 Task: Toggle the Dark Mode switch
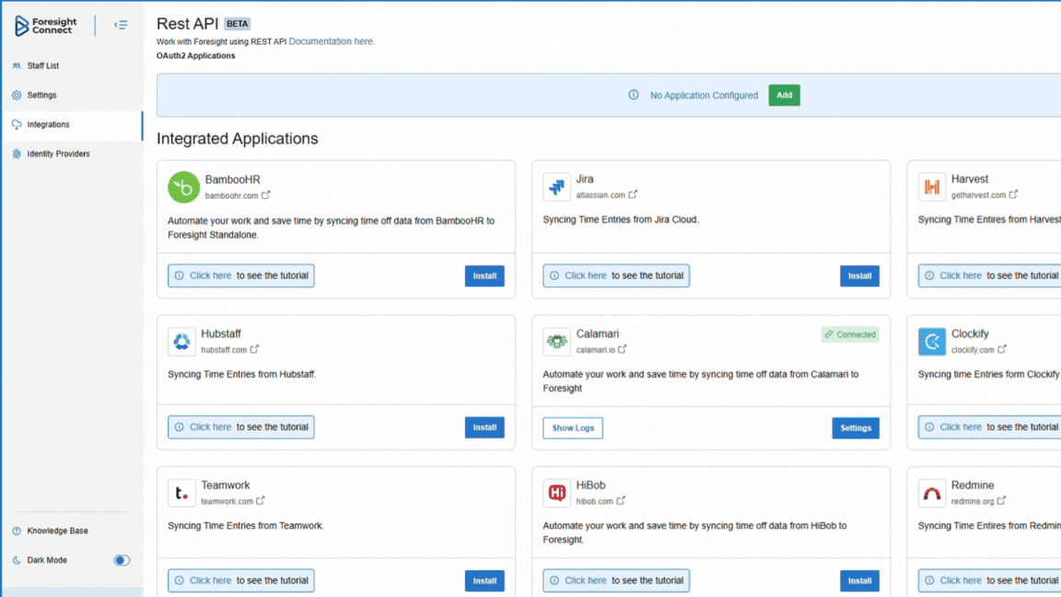[122, 560]
